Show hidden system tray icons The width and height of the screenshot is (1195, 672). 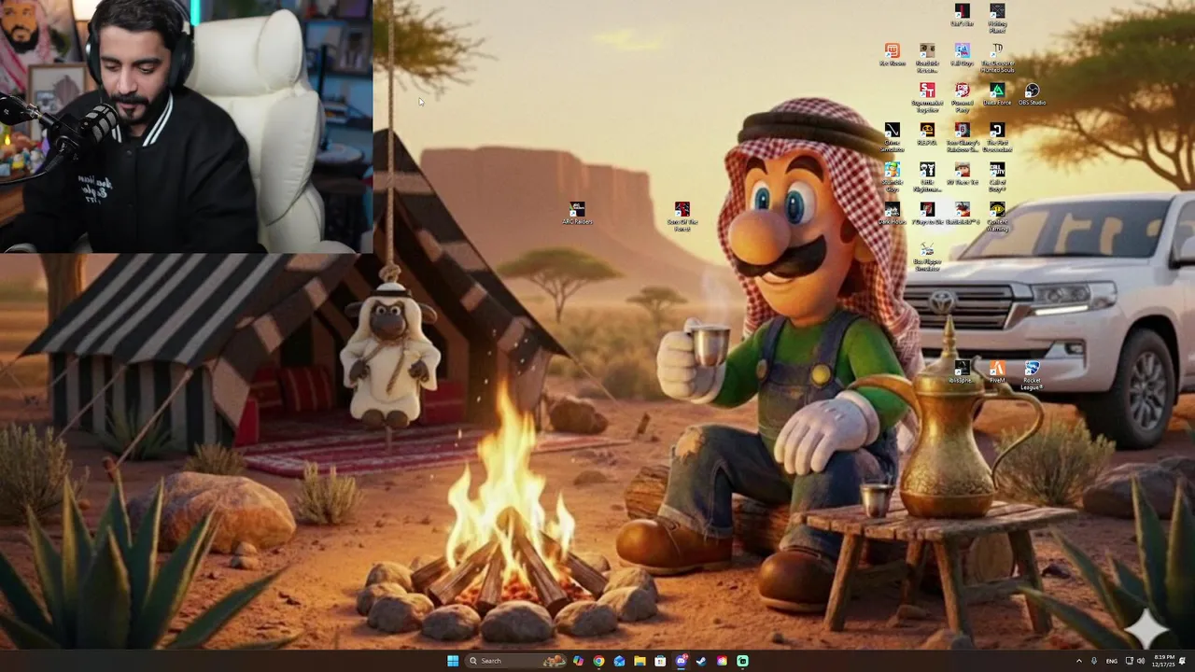[1079, 661]
